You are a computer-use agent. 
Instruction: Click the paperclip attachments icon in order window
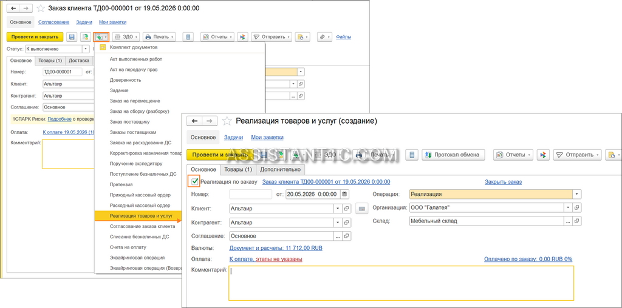click(x=324, y=37)
